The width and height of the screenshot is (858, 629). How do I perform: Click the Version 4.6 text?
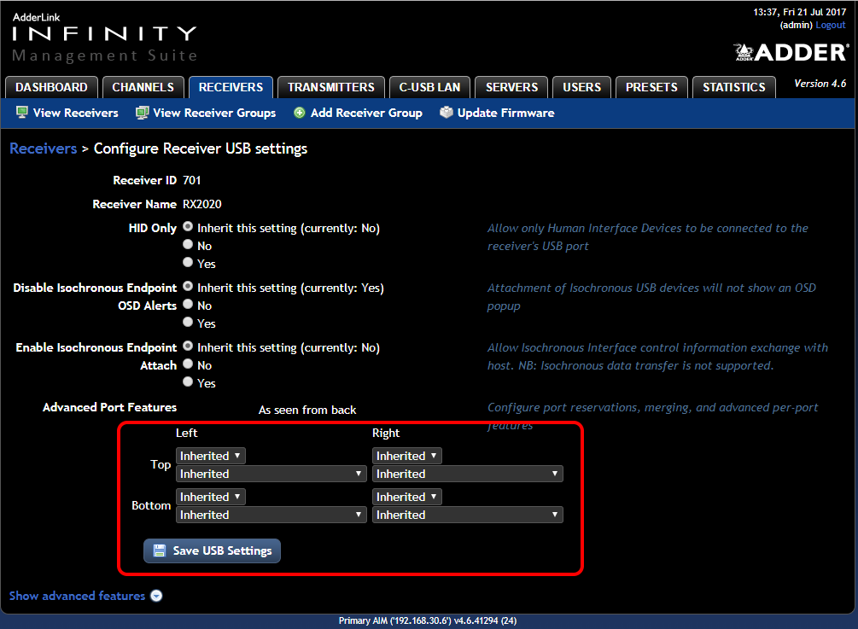820,84
